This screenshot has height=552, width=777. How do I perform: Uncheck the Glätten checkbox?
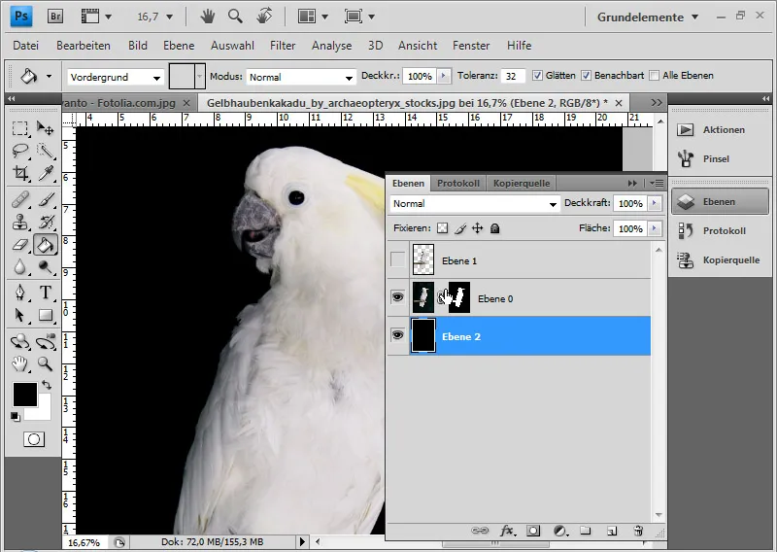538,76
